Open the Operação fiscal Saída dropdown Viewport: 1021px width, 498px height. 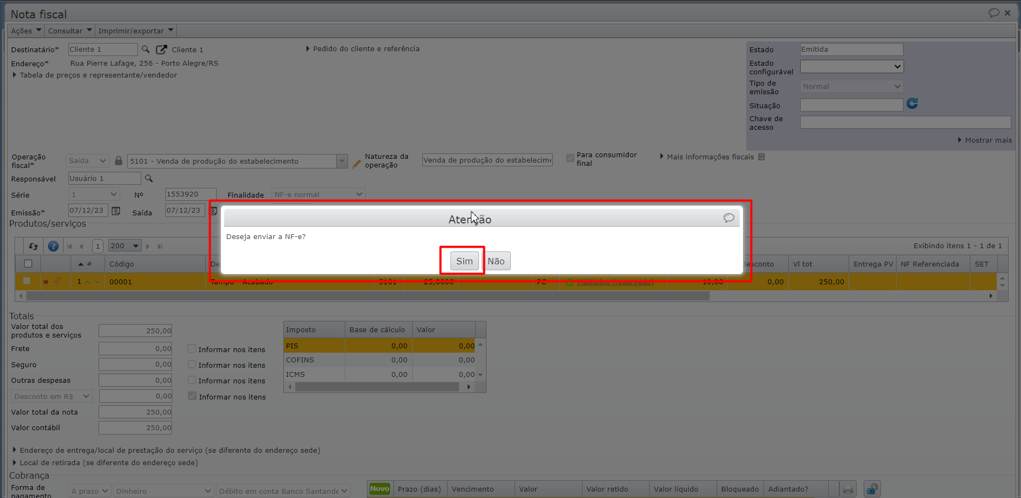click(x=88, y=160)
